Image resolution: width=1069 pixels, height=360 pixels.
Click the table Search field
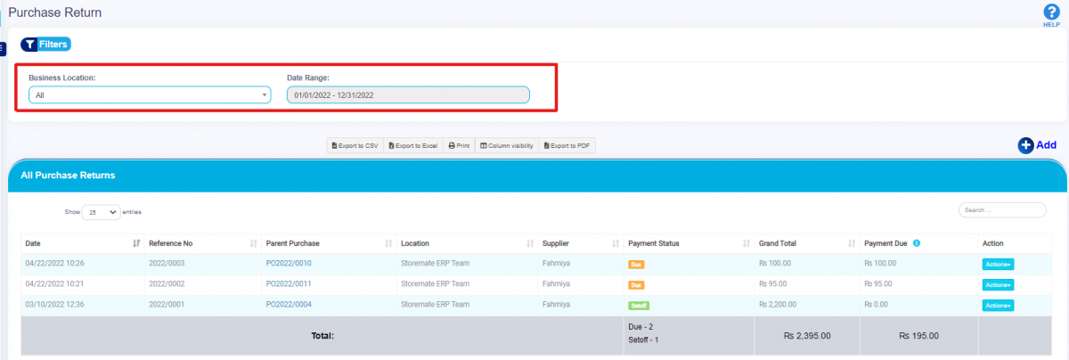1002,210
